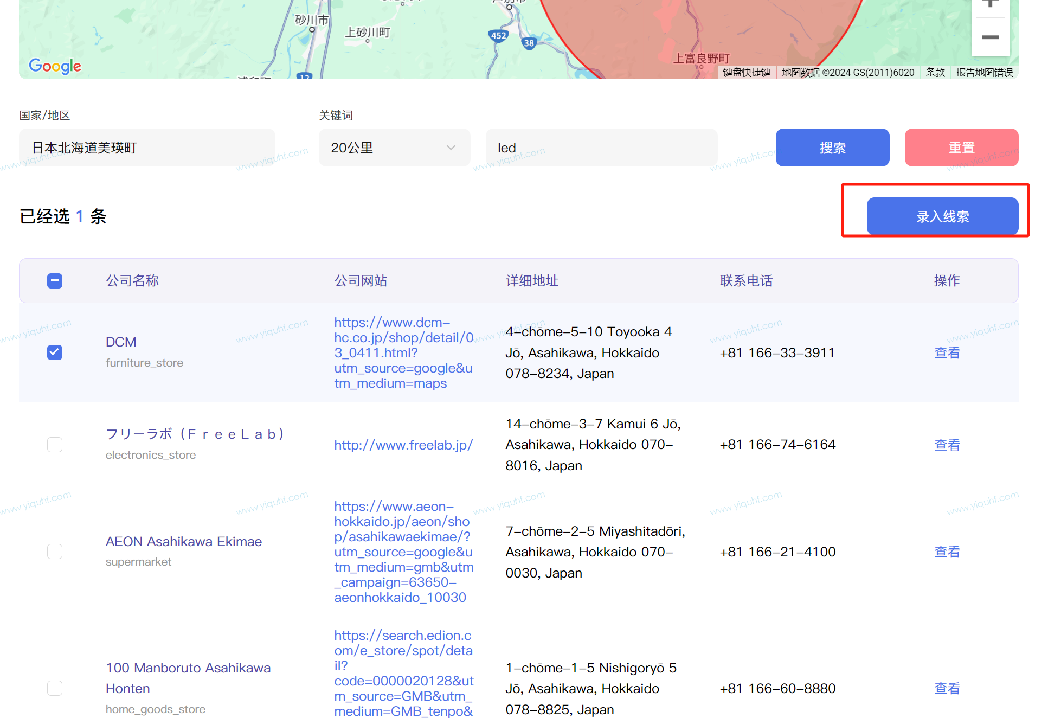Click the supermarket category label

click(x=138, y=562)
